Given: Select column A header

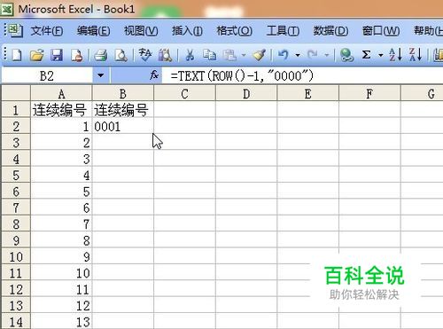Looking at the screenshot, I should coord(61,94).
